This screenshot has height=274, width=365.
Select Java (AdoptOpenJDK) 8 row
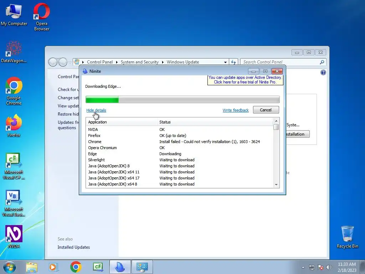coord(180,166)
